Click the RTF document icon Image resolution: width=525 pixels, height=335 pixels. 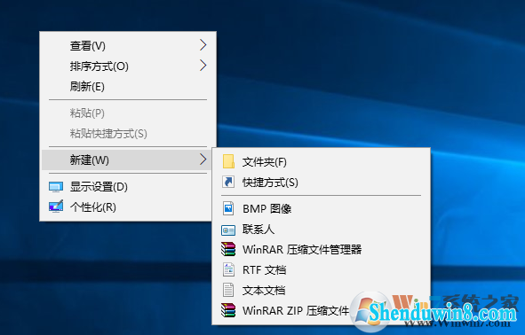[x=228, y=269]
